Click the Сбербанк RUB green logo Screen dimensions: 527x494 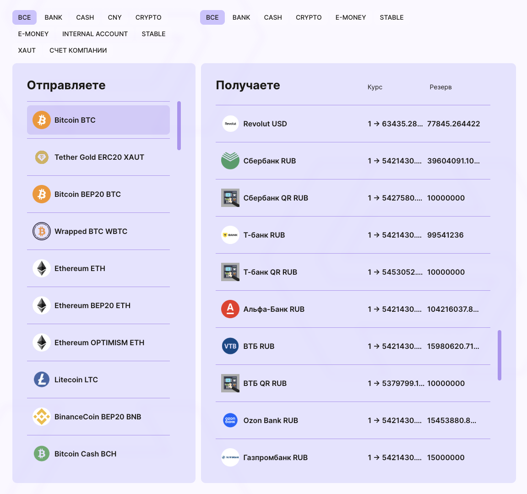pyautogui.click(x=230, y=161)
